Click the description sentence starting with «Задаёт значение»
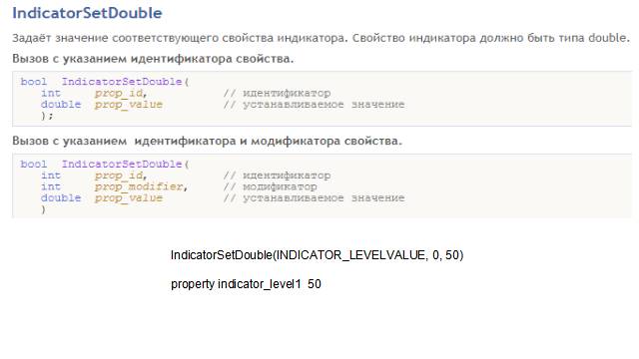The height and width of the screenshot is (359, 639). 321,38
